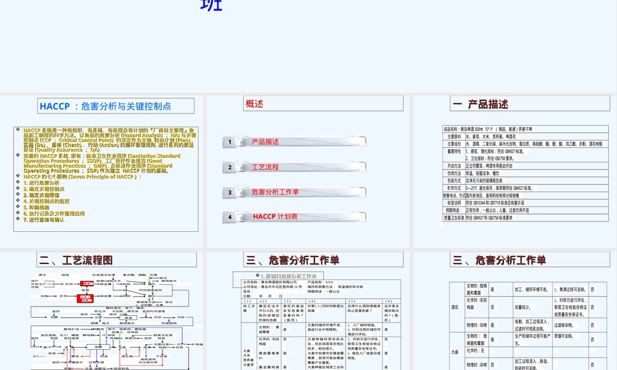The height and width of the screenshot is (370, 617).
Task: Click the text 3. 确定关键限值
Action: pyautogui.click(x=41, y=195)
